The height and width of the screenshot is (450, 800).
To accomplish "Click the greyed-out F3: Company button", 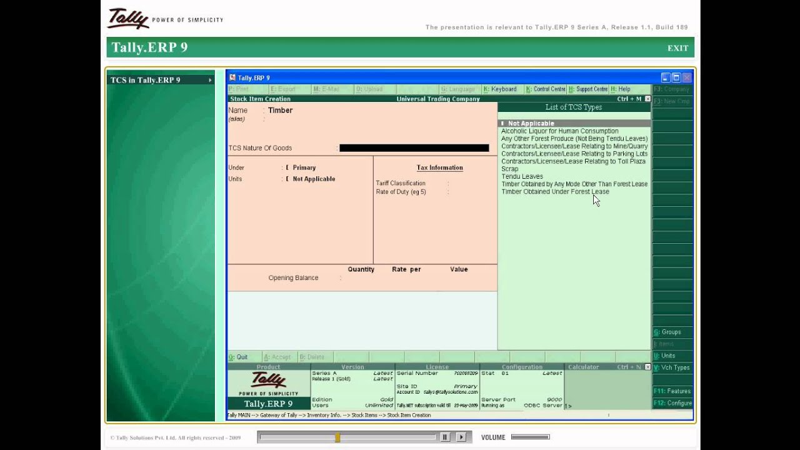I will [672, 89].
